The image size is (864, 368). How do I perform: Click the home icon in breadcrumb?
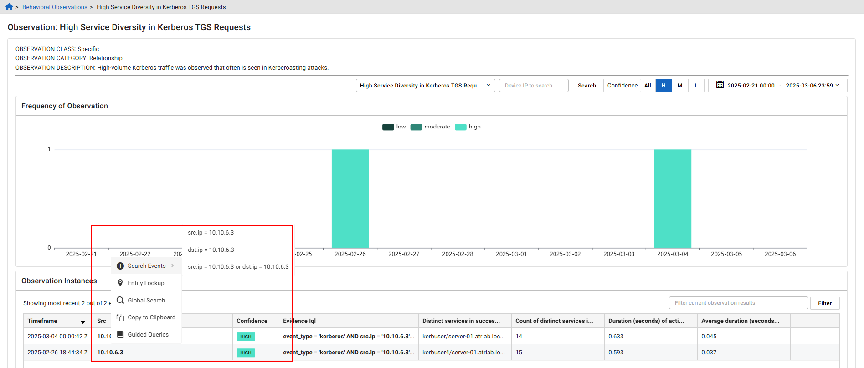coord(9,7)
